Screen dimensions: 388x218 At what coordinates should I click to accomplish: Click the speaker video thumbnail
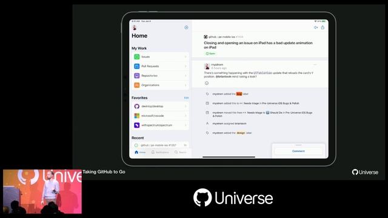pyautogui.click(x=42, y=191)
